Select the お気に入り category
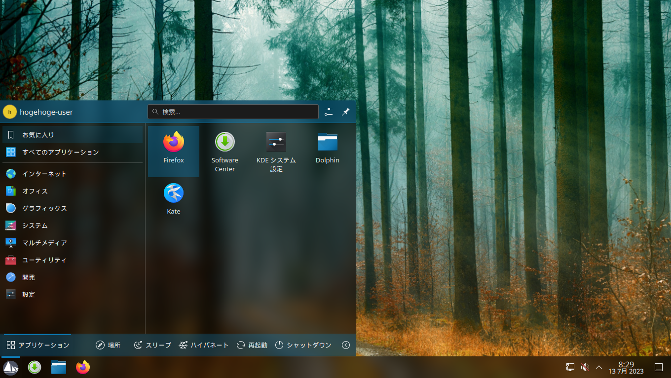This screenshot has height=378, width=671. pos(73,135)
